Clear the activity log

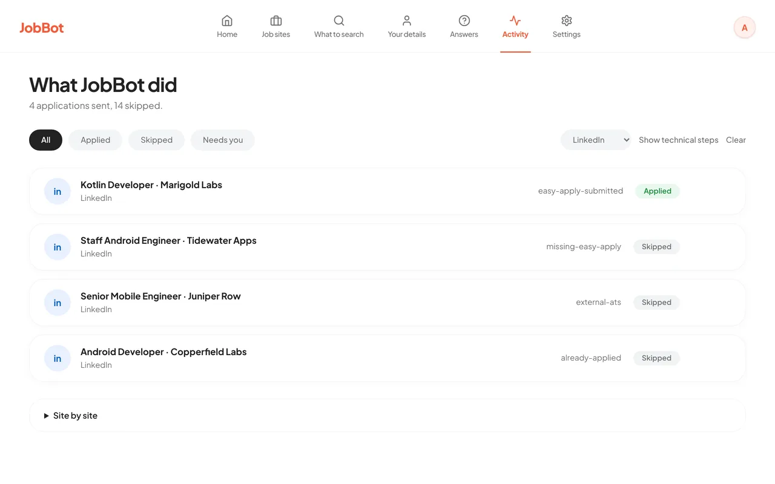(x=736, y=140)
